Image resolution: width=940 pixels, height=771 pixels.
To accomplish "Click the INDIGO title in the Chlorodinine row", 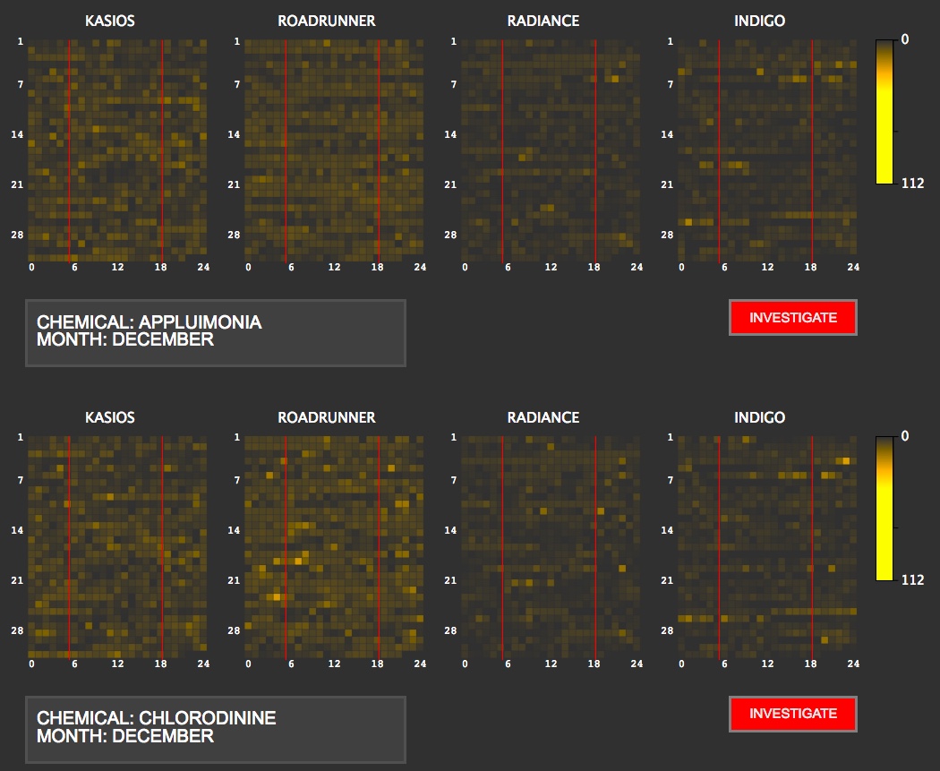I will (x=760, y=417).
